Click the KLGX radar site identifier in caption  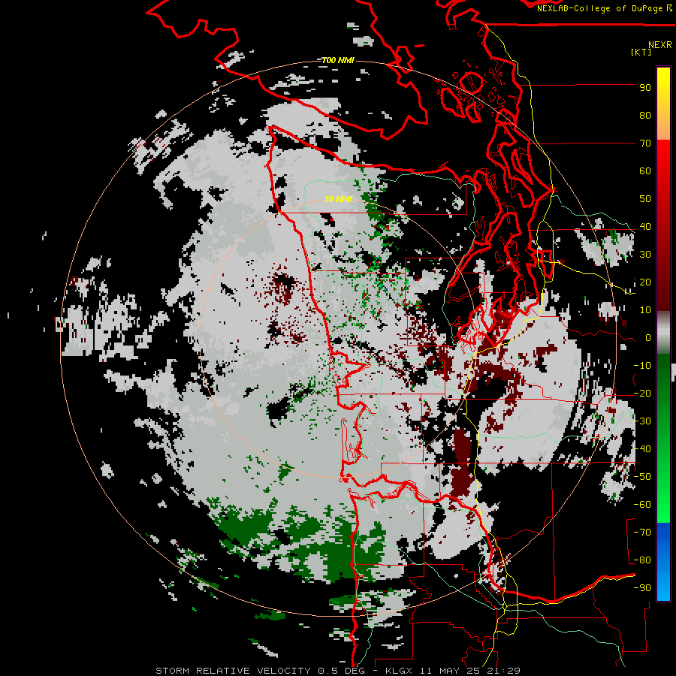click(x=400, y=671)
